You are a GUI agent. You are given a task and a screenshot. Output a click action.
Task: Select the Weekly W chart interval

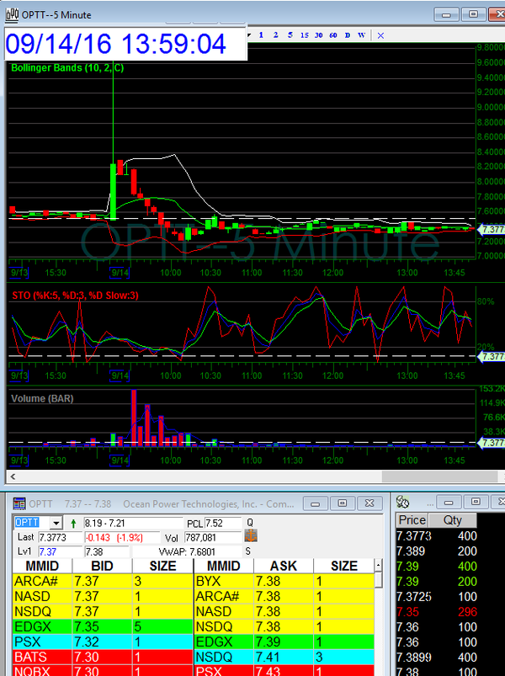362,35
